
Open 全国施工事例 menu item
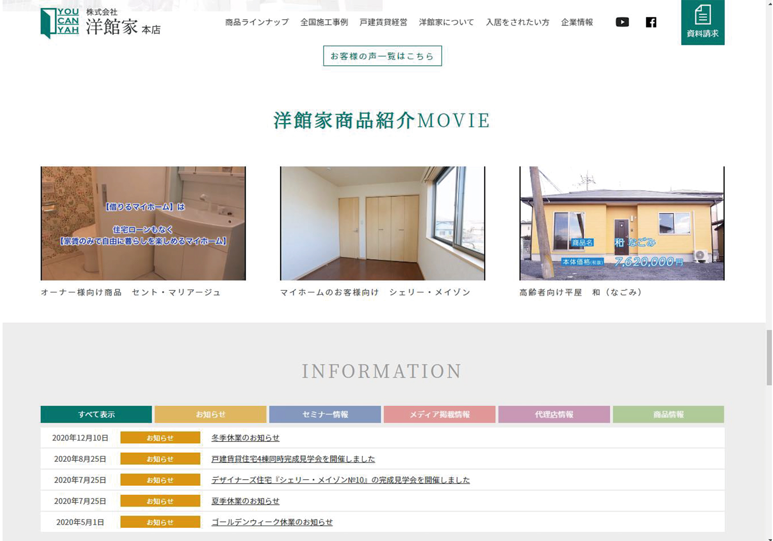324,22
